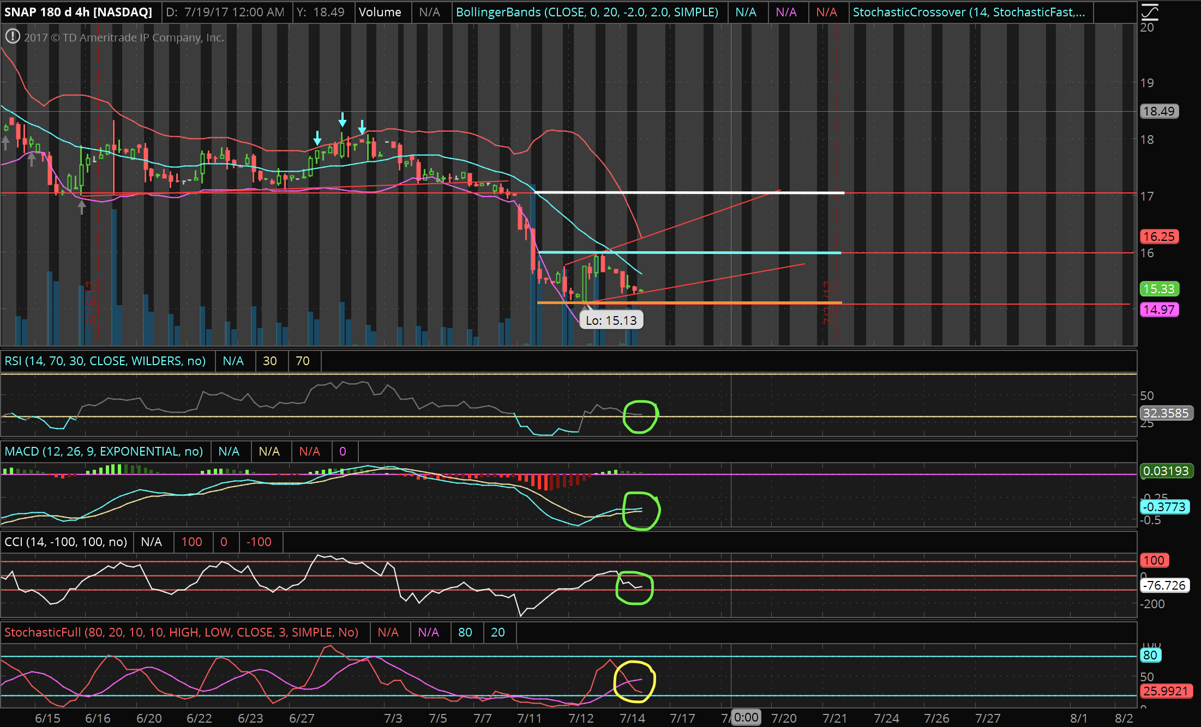Click the 7/27 date label on the time axis

988,718
